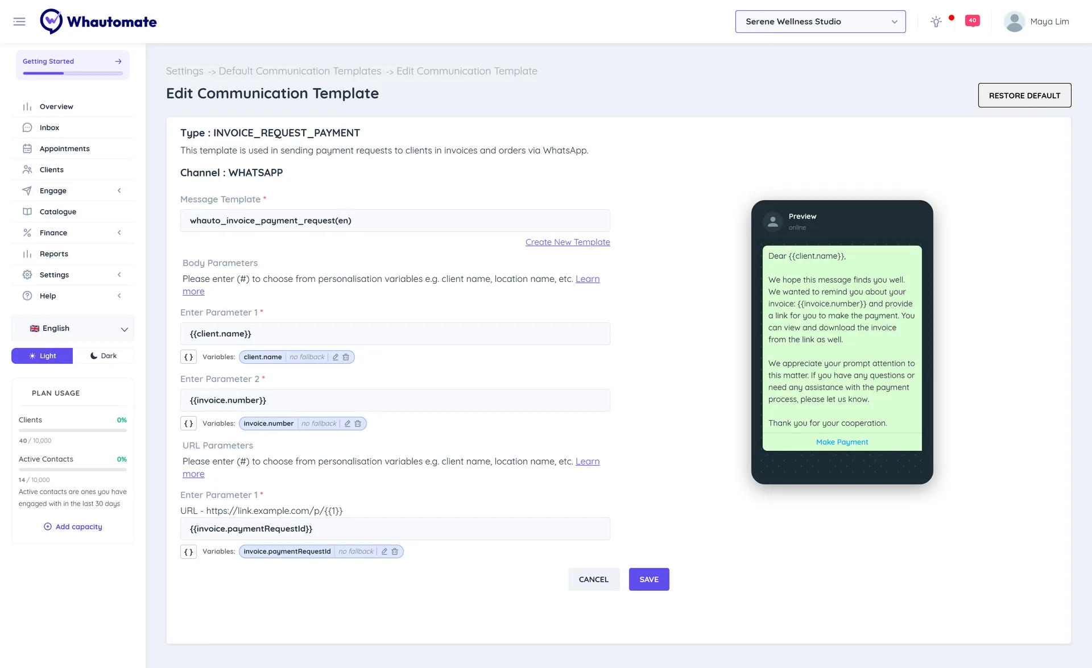Open the hamburger menu icon

[x=19, y=22]
